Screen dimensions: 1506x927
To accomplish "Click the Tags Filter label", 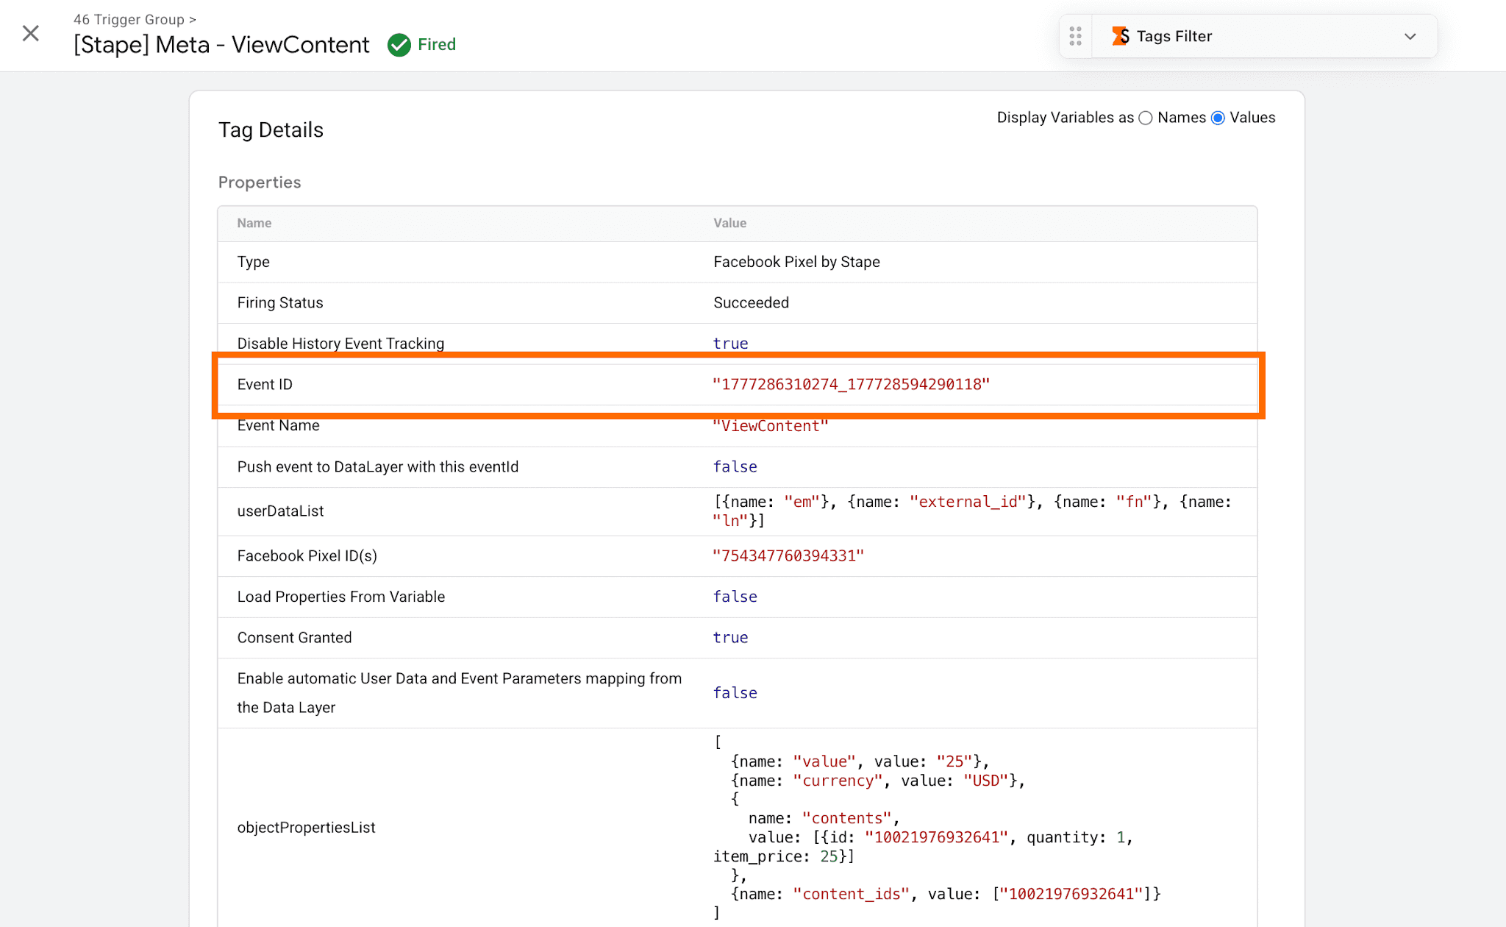I will point(1174,36).
